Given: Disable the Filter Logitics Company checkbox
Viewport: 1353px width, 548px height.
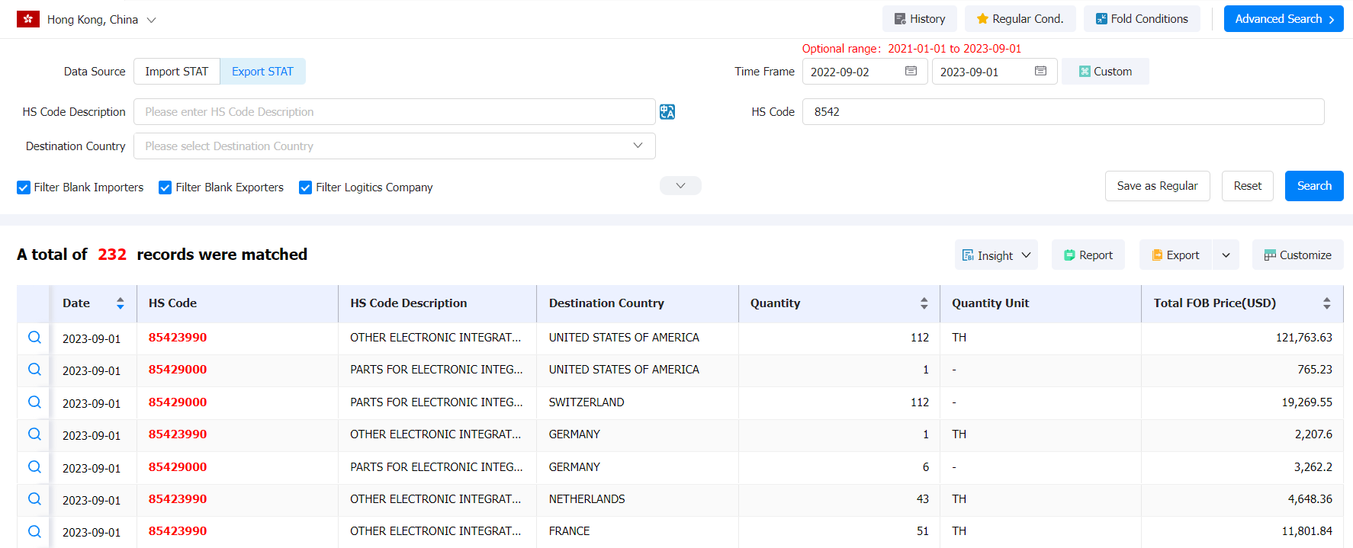Looking at the screenshot, I should pyautogui.click(x=305, y=187).
